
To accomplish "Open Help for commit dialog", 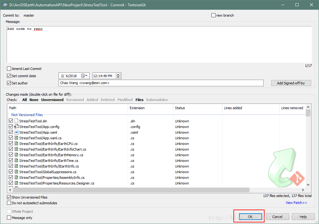I will pyautogui.click(x=303, y=217).
